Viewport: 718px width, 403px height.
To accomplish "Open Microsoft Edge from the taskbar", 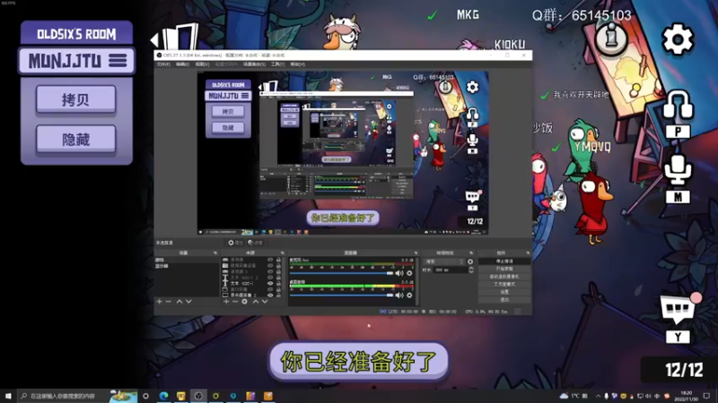I will tap(163, 396).
